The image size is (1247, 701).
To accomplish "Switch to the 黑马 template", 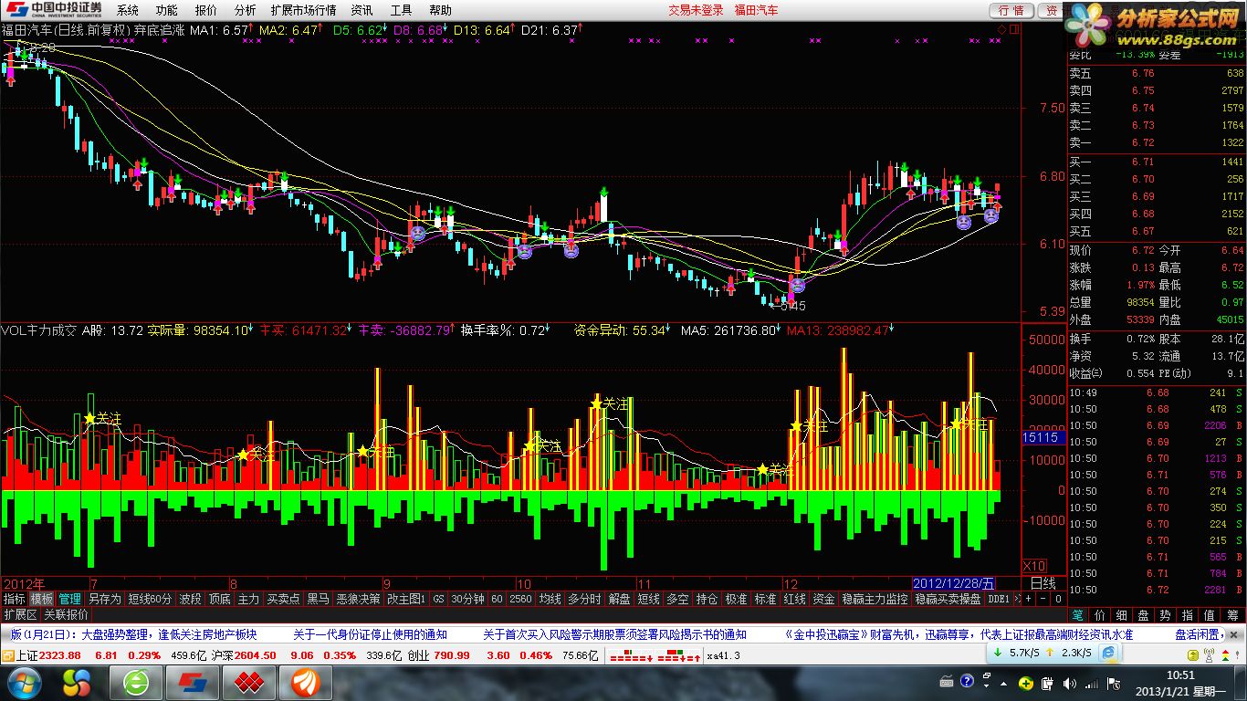I will (x=318, y=599).
